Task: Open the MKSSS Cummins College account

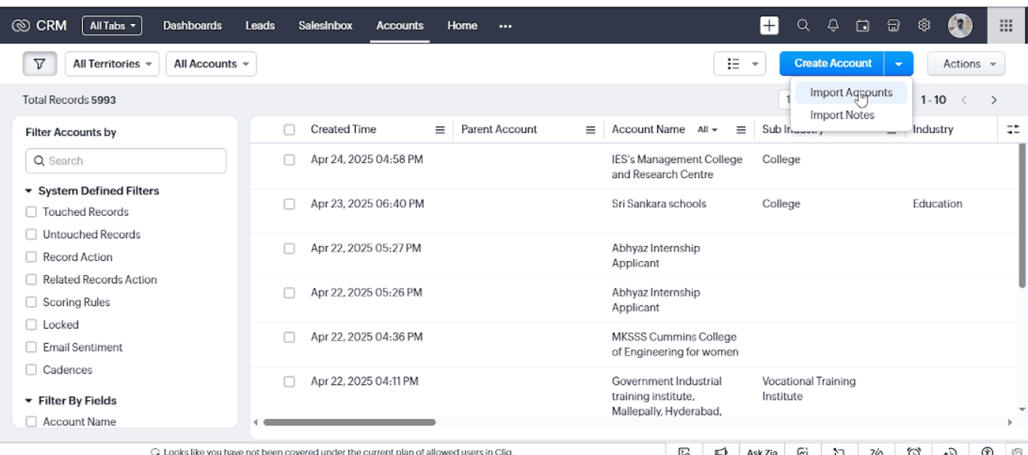Action: tap(675, 344)
